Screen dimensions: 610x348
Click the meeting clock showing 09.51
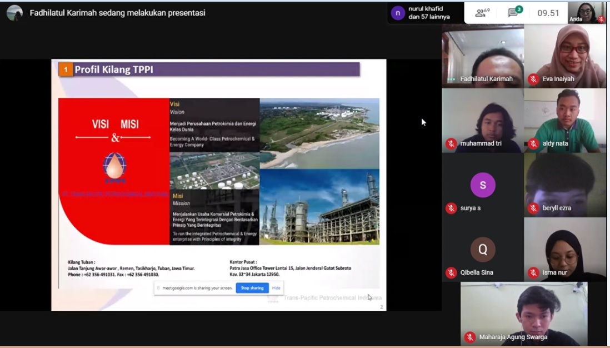pos(548,13)
